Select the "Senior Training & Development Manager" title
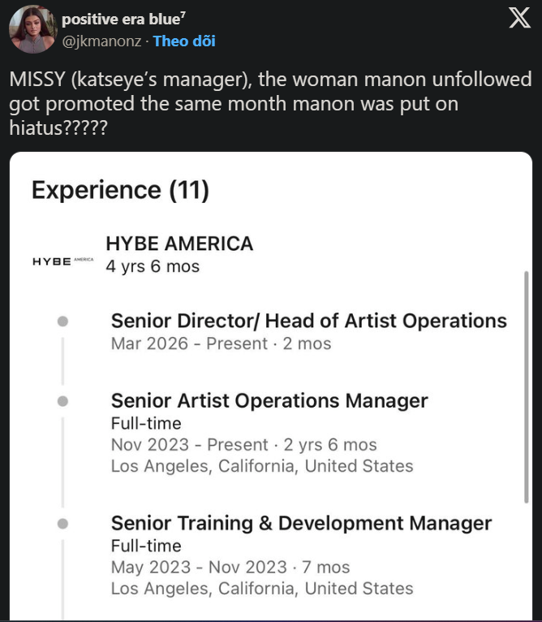This screenshot has height=622, width=542. click(301, 523)
